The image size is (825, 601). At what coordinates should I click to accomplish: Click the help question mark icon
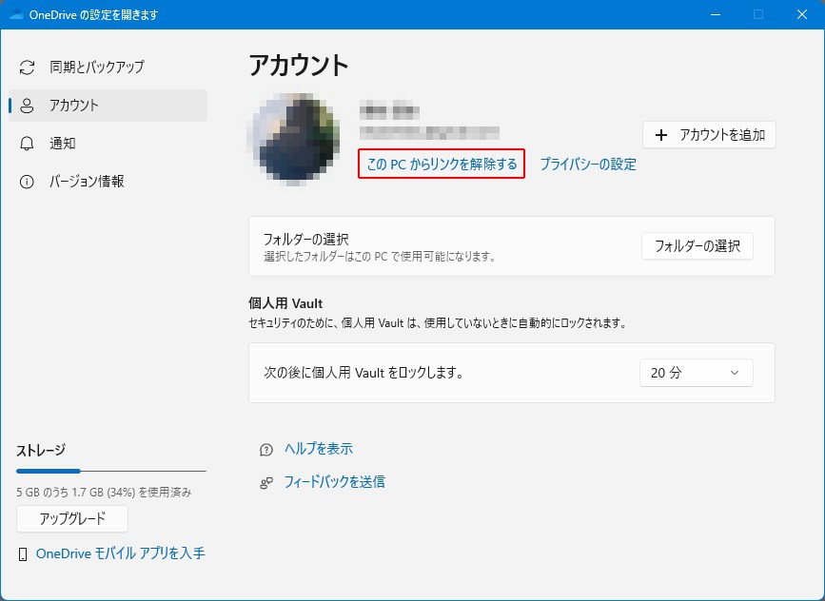266,450
